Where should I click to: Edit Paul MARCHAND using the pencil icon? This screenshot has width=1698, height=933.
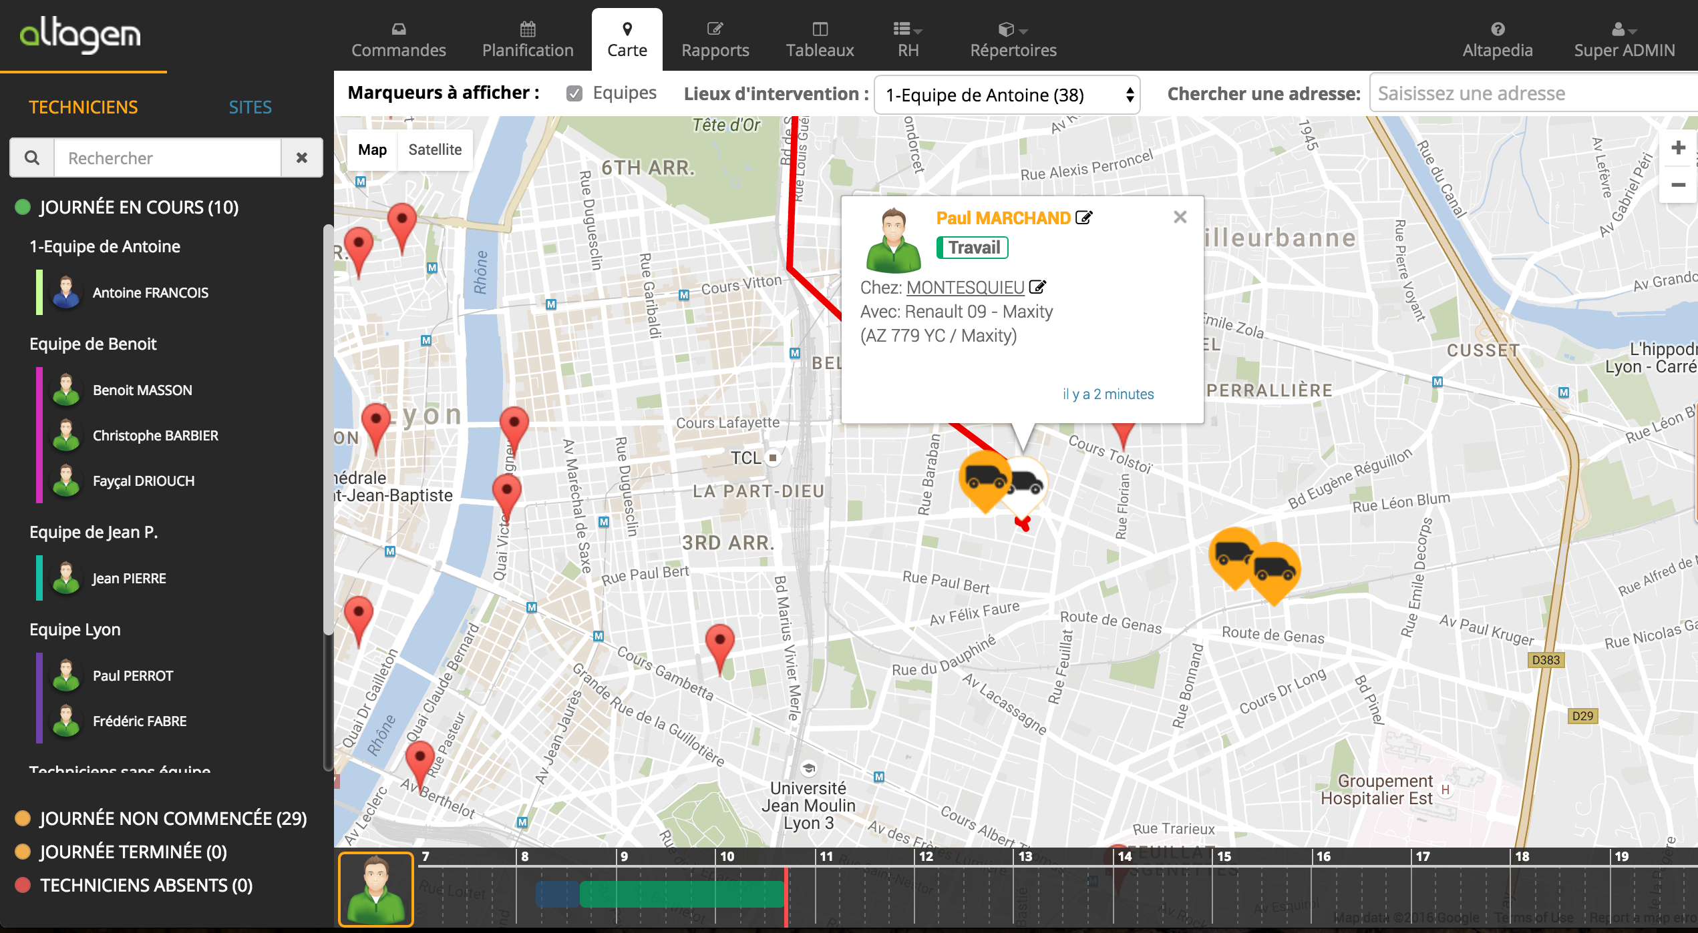(x=1083, y=218)
